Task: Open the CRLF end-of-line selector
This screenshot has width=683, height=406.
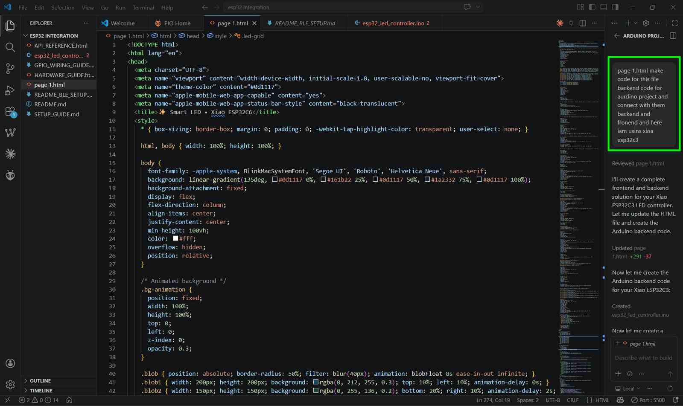Action: (573, 400)
